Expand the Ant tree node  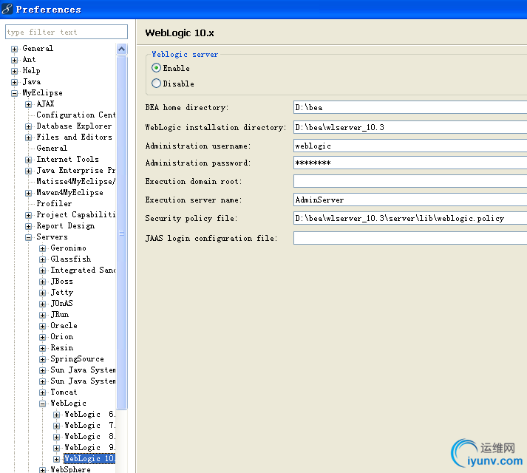14,60
